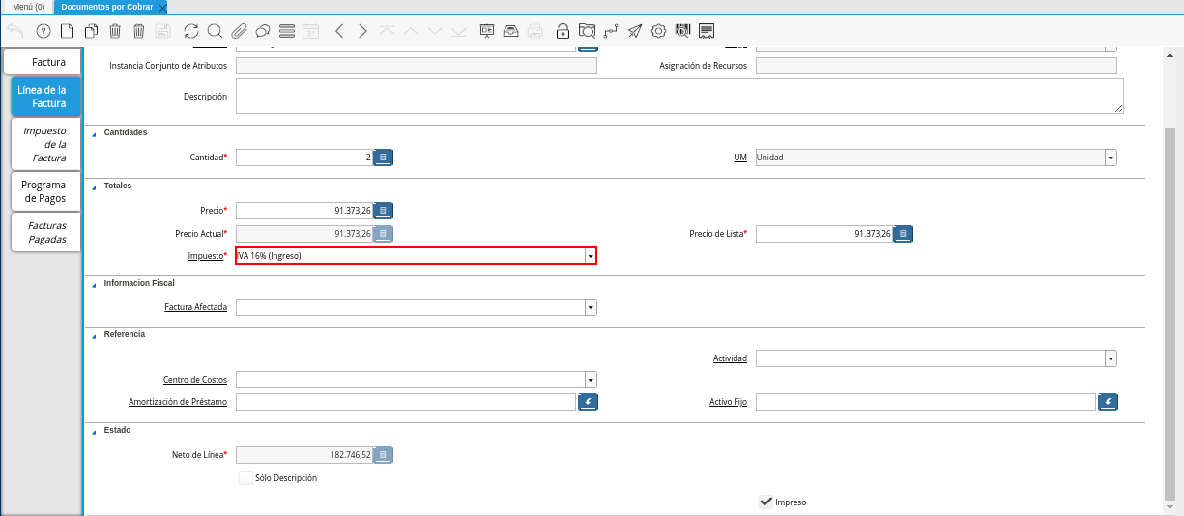This screenshot has width=1184, height=516.
Task: Open the calculator button beside Cantidad
Action: (383, 157)
